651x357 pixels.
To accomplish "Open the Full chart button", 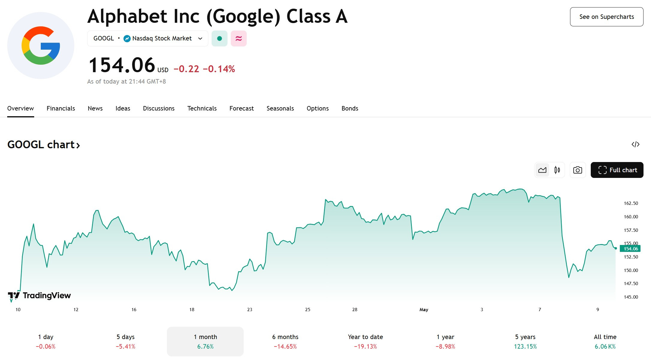I will (617, 170).
